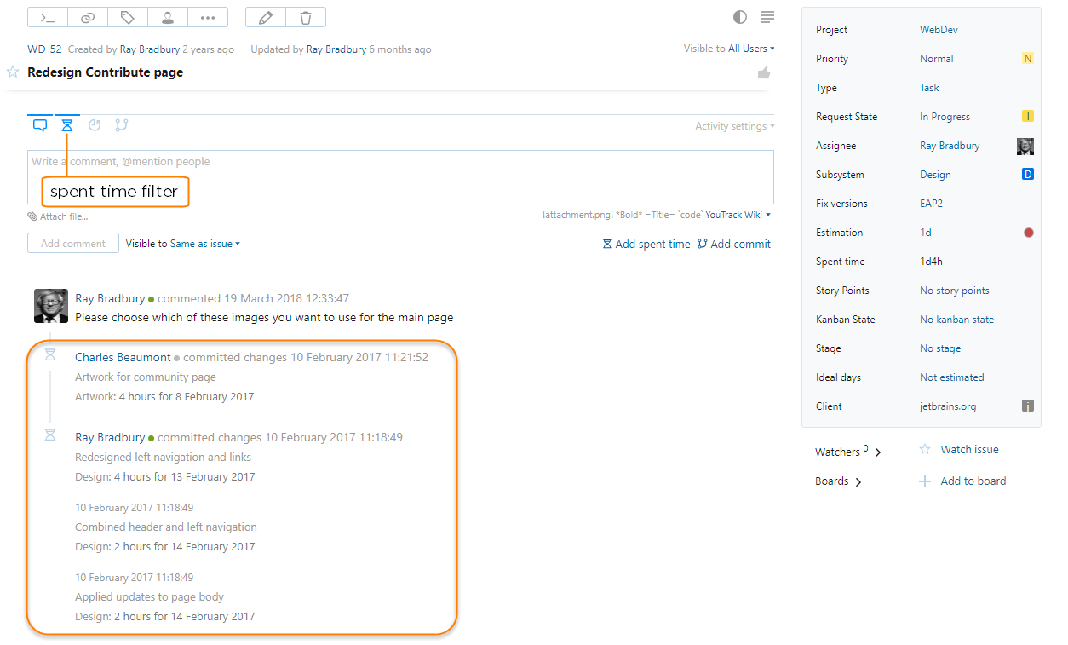Viewport: 1068px width, 645px height.
Task: Expand the Watchers section
Action: pyautogui.click(x=848, y=452)
